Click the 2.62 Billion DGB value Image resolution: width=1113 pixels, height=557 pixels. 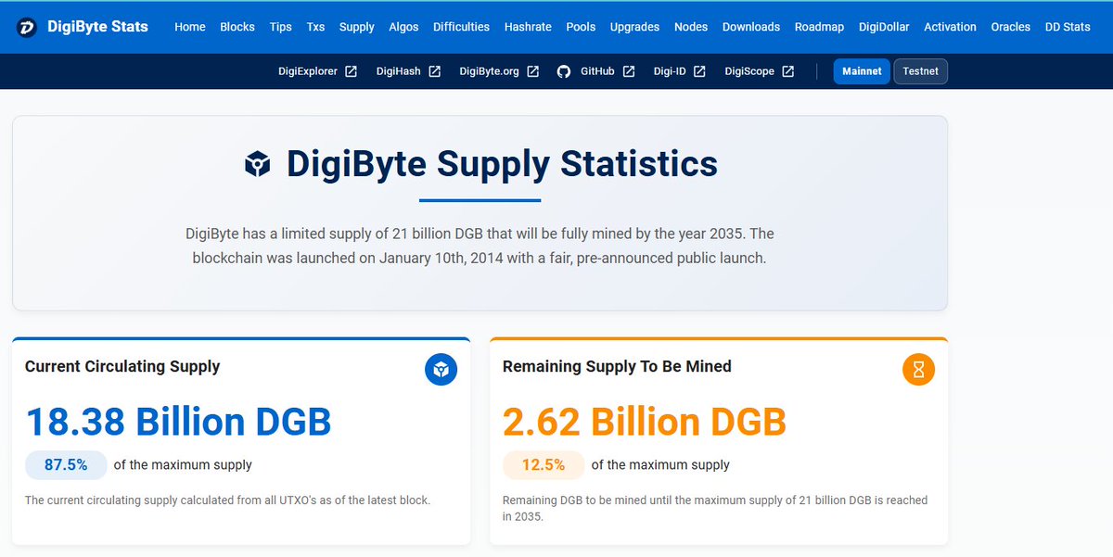click(x=645, y=422)
